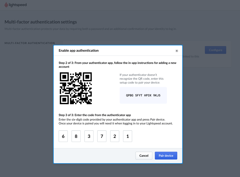Click the Pair device button
240x177 pixels.
(x=166, y=155)
